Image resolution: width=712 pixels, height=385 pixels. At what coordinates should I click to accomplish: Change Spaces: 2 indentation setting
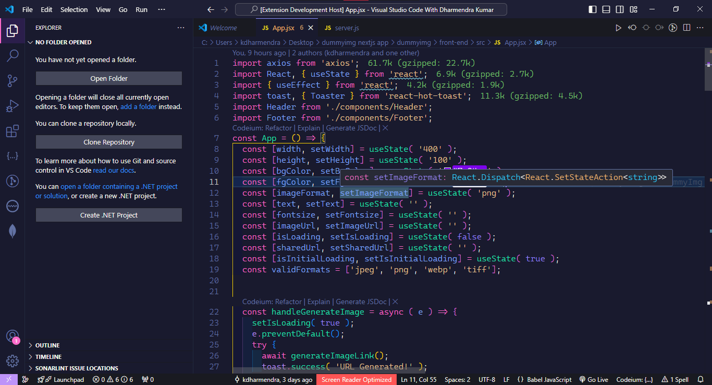[x=458, y=380]
